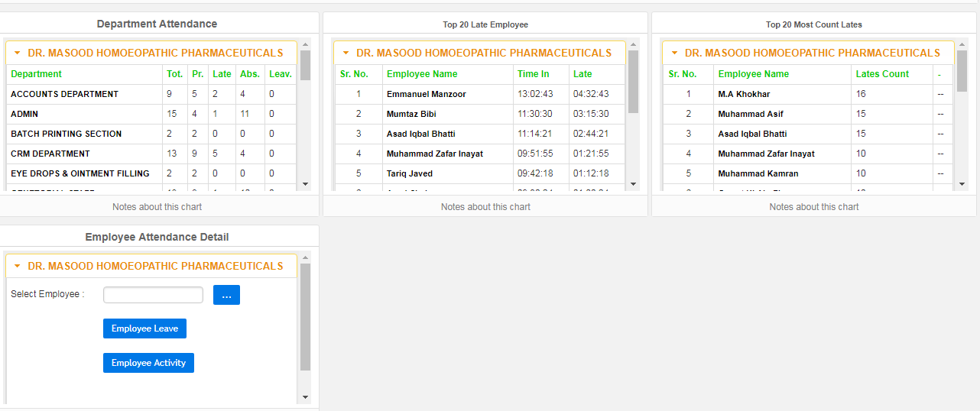This screenshot has height=411, width=980.
Task: Click Notes about this chart under Department Attendance
Action: [x=157, y=207]
